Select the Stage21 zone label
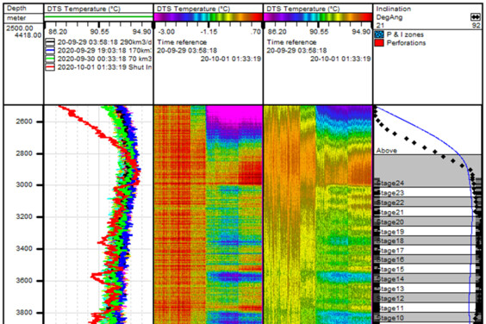This screenshot has height=324, width=486. [389, 212]
